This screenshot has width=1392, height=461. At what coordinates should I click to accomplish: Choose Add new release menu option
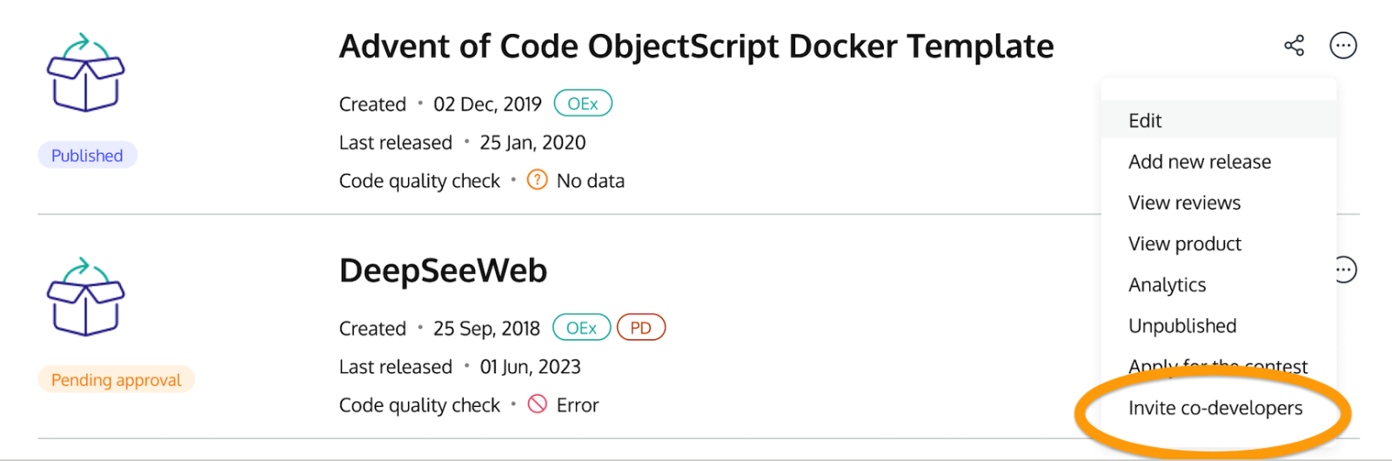coord(1199,162)
